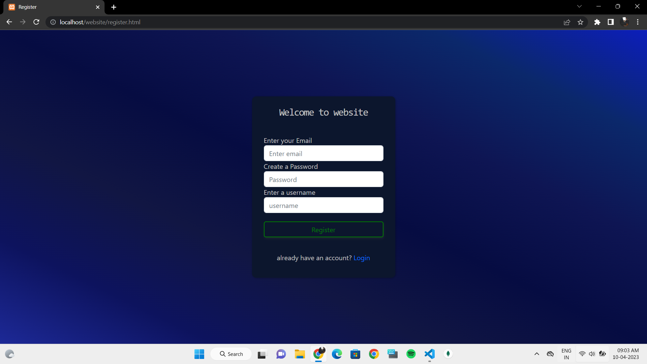Screen dimensions: 647x364
Task: Open File Explorer from taskbar
Action: [300, 354]
